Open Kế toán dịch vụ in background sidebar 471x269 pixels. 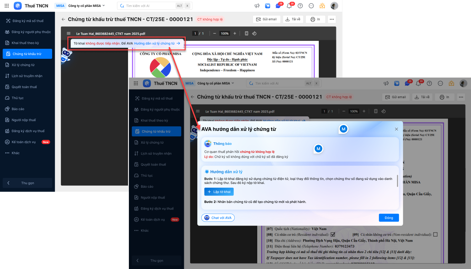coord(27,142)
